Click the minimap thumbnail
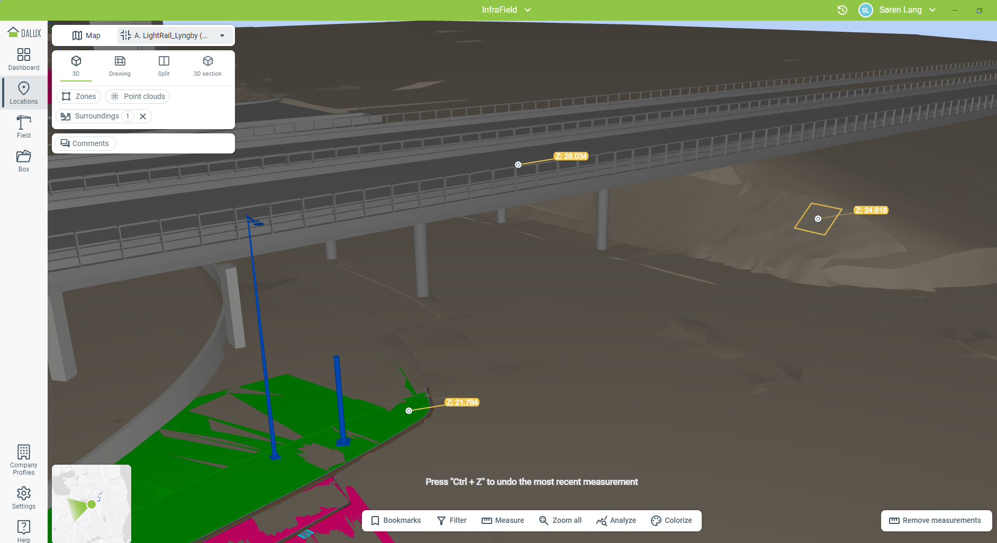 point(92,503)
